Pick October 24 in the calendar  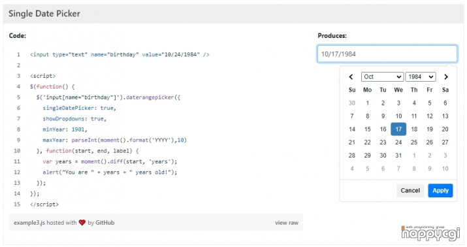click(x=398, y=142)
